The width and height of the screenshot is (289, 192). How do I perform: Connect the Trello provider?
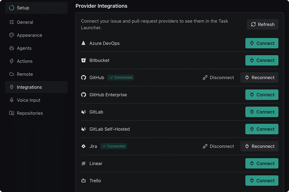point(262,180)
